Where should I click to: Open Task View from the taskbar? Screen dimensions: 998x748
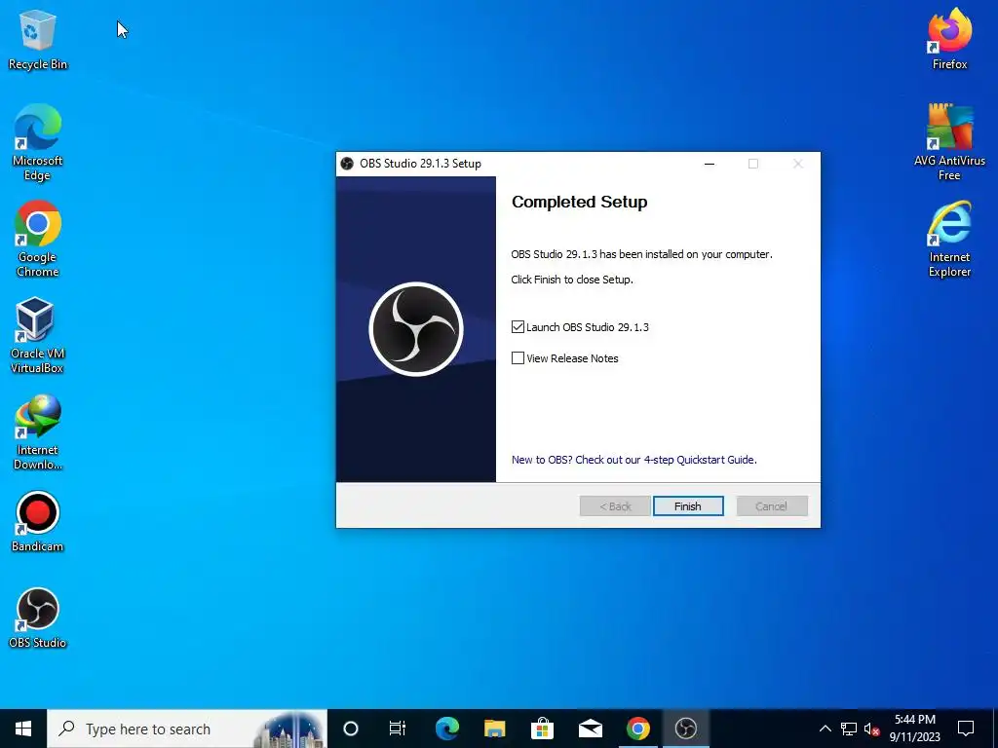(x=398, y=729)
